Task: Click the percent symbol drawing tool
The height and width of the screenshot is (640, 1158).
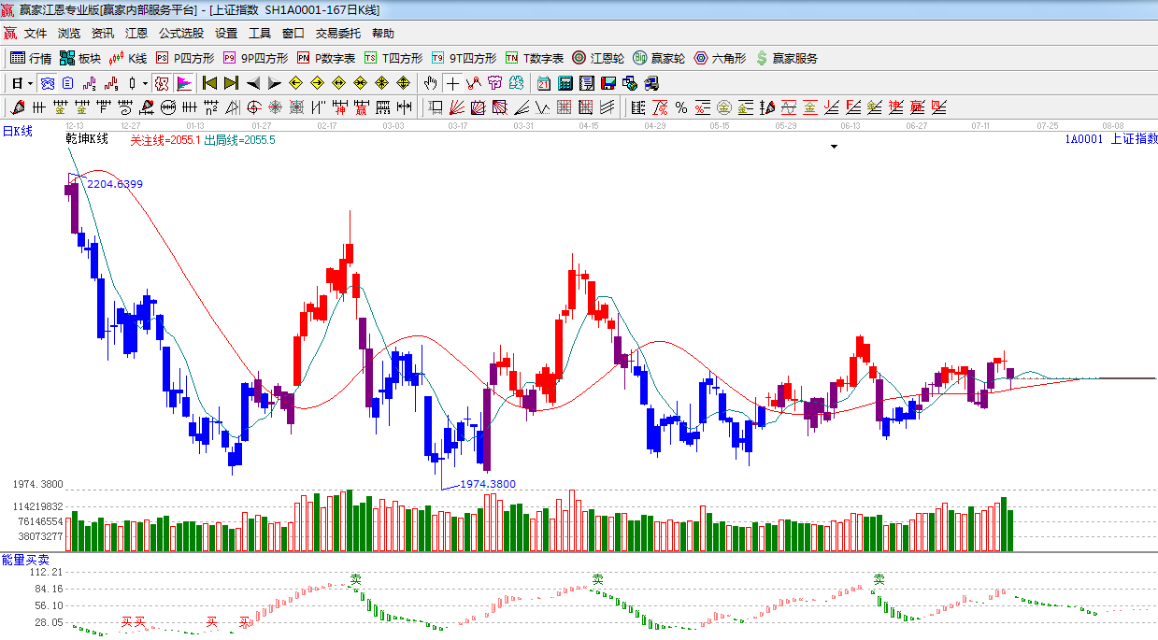Action: click(x=681, y=107)
